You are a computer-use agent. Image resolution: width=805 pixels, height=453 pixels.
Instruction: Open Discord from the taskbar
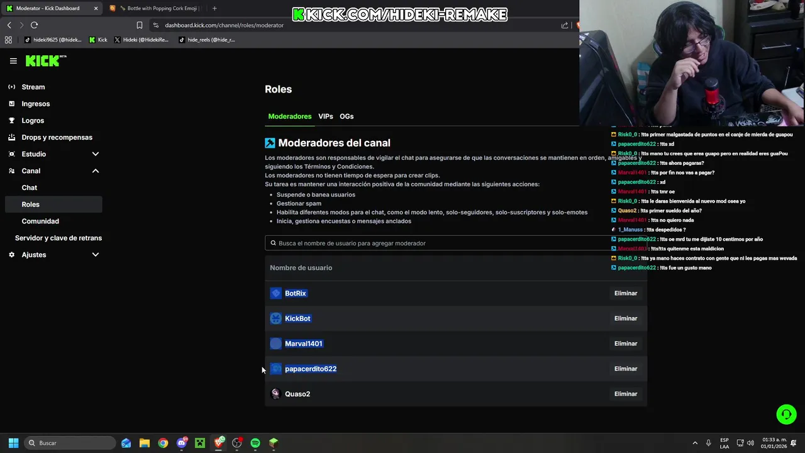(x=182, y=443)
